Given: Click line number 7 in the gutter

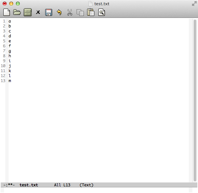Looking at the screenshot, I should click(4, 51).
